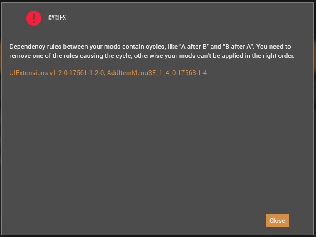Click blank header space right of CYCLES
This screenshot has width=316, height=237.
pos(181,18)
